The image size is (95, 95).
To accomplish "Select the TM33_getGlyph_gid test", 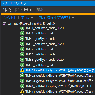I will point(39,65).
